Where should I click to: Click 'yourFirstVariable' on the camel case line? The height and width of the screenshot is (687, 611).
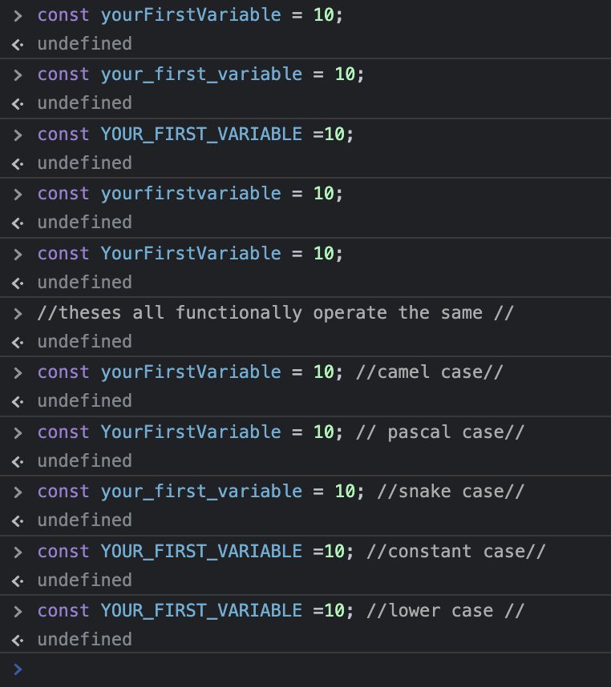tap(191, 372)
